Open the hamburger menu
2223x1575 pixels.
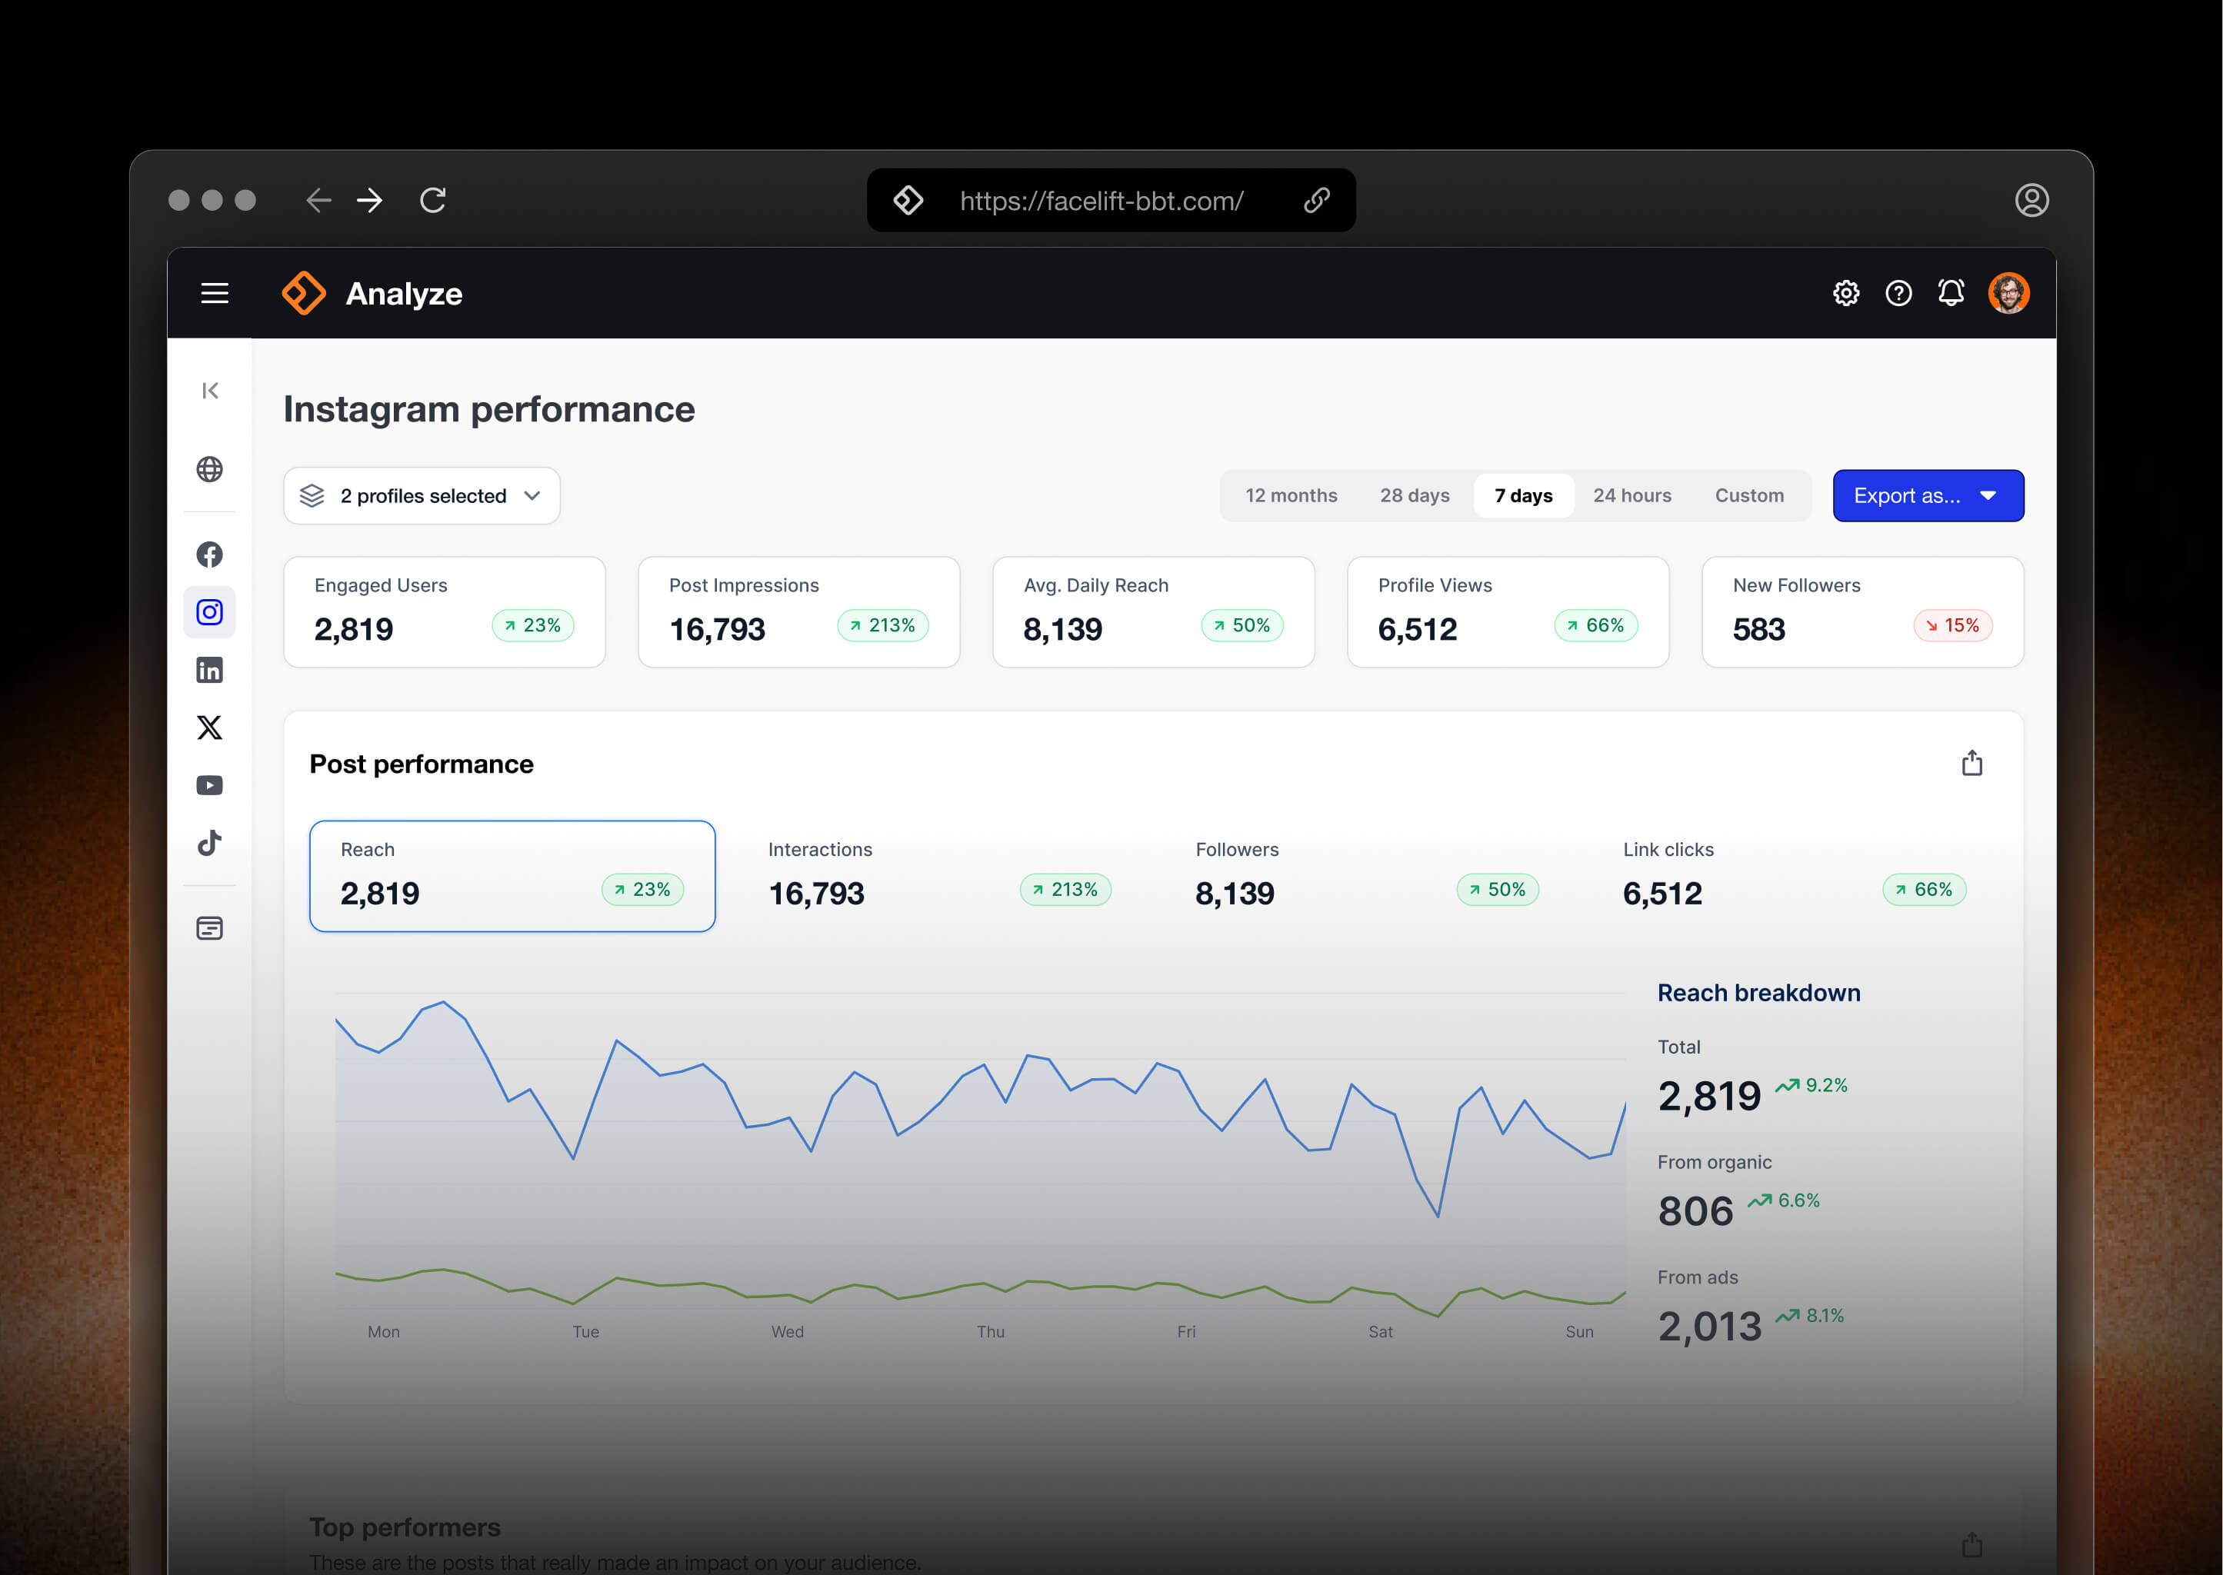click(x=215, y=293)
